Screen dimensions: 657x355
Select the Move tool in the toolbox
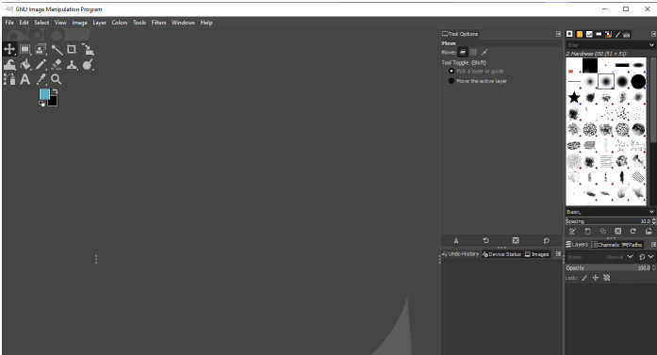9,49
